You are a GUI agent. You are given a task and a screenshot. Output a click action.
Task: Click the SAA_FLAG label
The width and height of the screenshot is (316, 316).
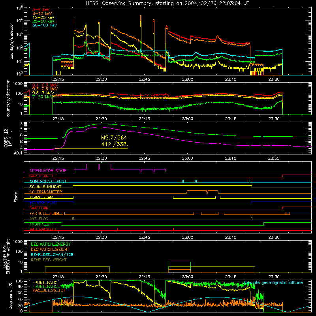[39, 208]
